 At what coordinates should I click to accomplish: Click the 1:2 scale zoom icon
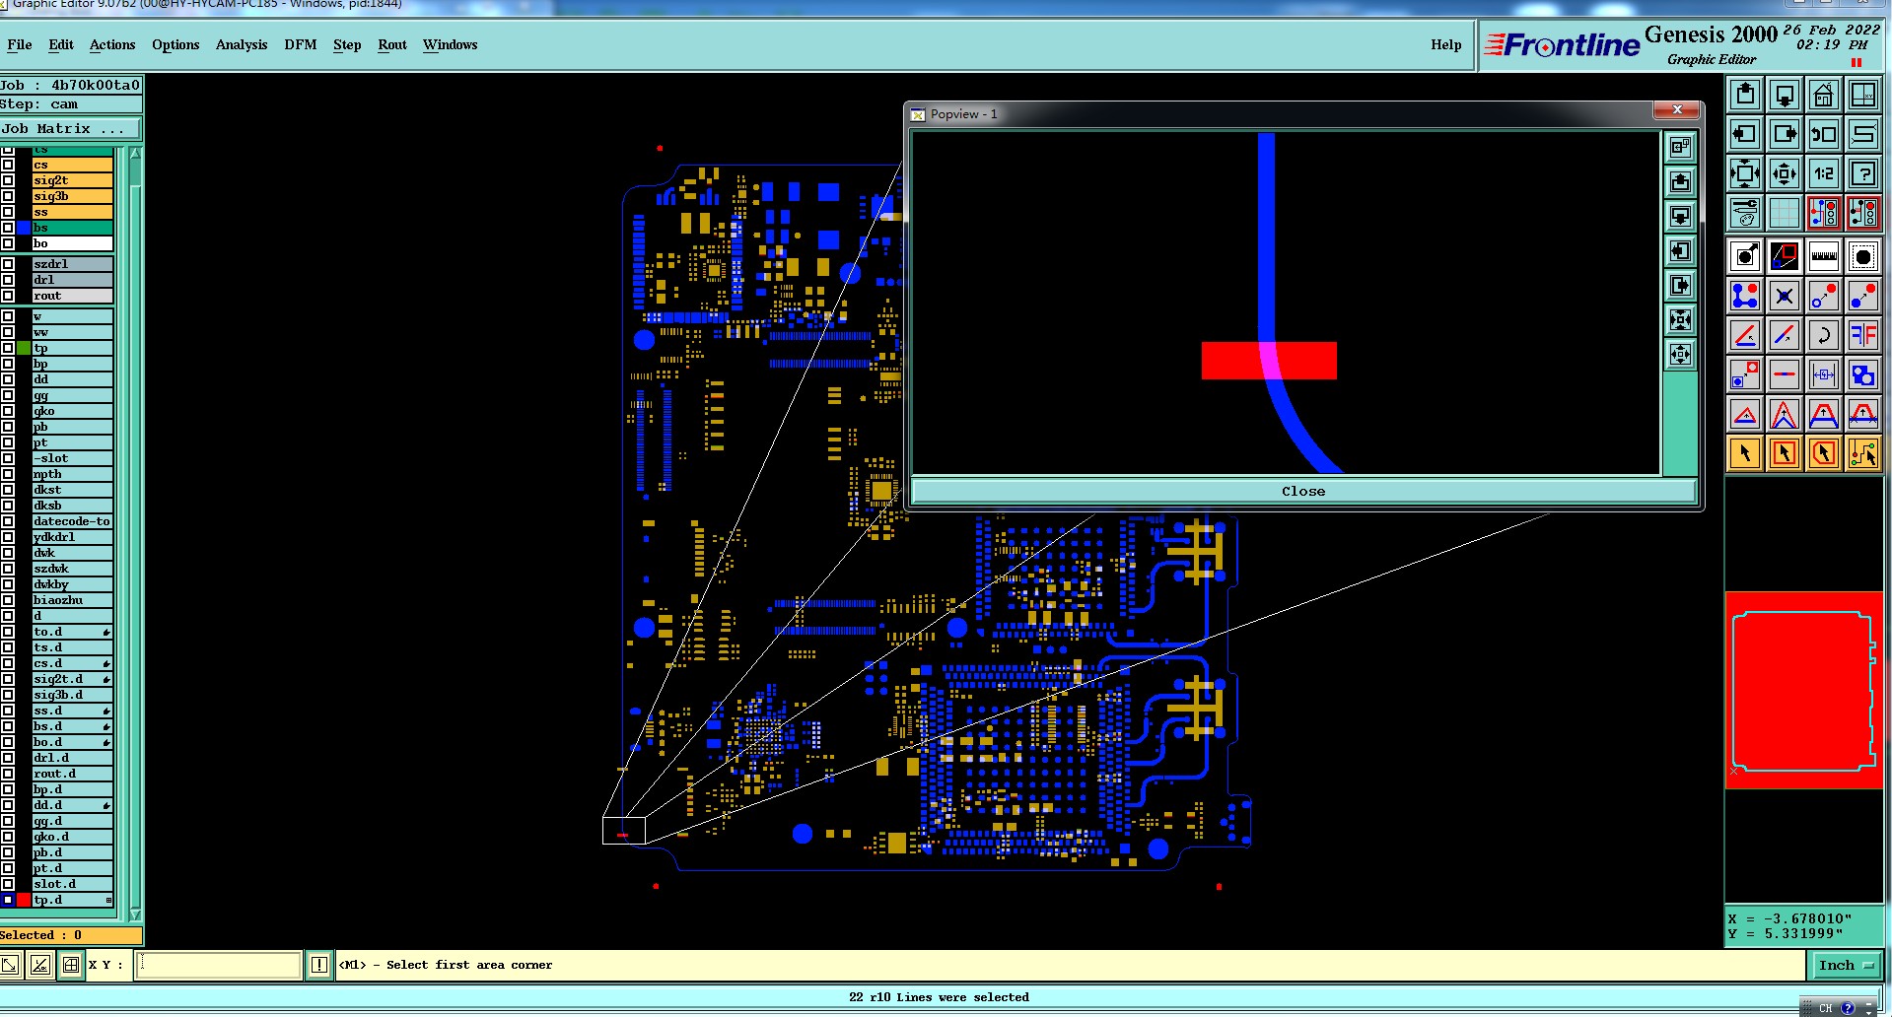point(1824,174)
